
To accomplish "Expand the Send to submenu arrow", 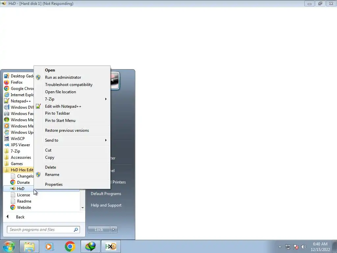I will [106, 140].
